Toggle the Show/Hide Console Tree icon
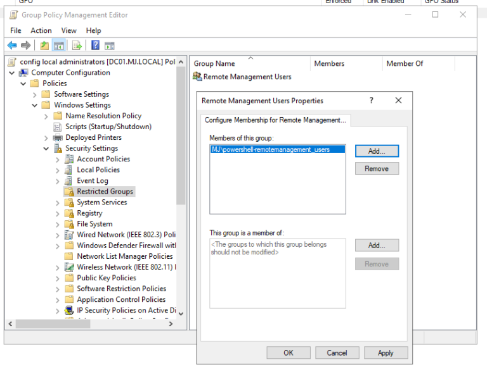Viewport: 487px width, 374px height. click(58, 46)
